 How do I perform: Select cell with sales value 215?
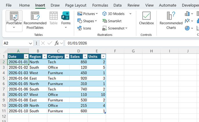click(x=79, y=106)
